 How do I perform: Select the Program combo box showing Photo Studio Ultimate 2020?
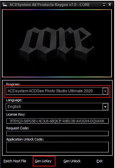point(57,91)
